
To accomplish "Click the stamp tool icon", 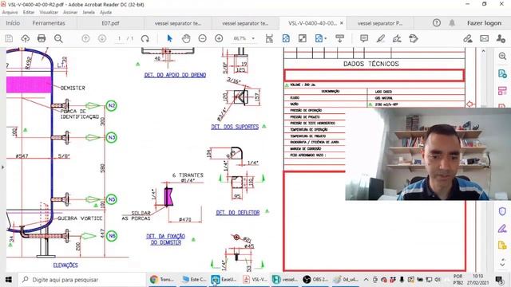I will [414, 38].
